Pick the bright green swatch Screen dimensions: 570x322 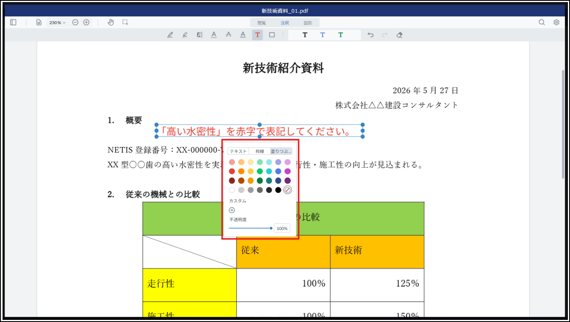[260, 171]
